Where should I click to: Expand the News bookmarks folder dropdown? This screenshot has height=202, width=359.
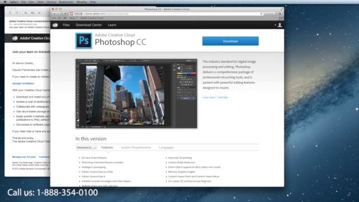tap(73, 18)
